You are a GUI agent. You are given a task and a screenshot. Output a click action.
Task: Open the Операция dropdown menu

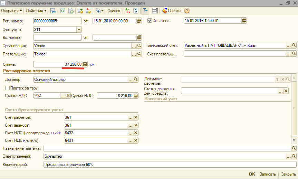[x=11, y=11]
